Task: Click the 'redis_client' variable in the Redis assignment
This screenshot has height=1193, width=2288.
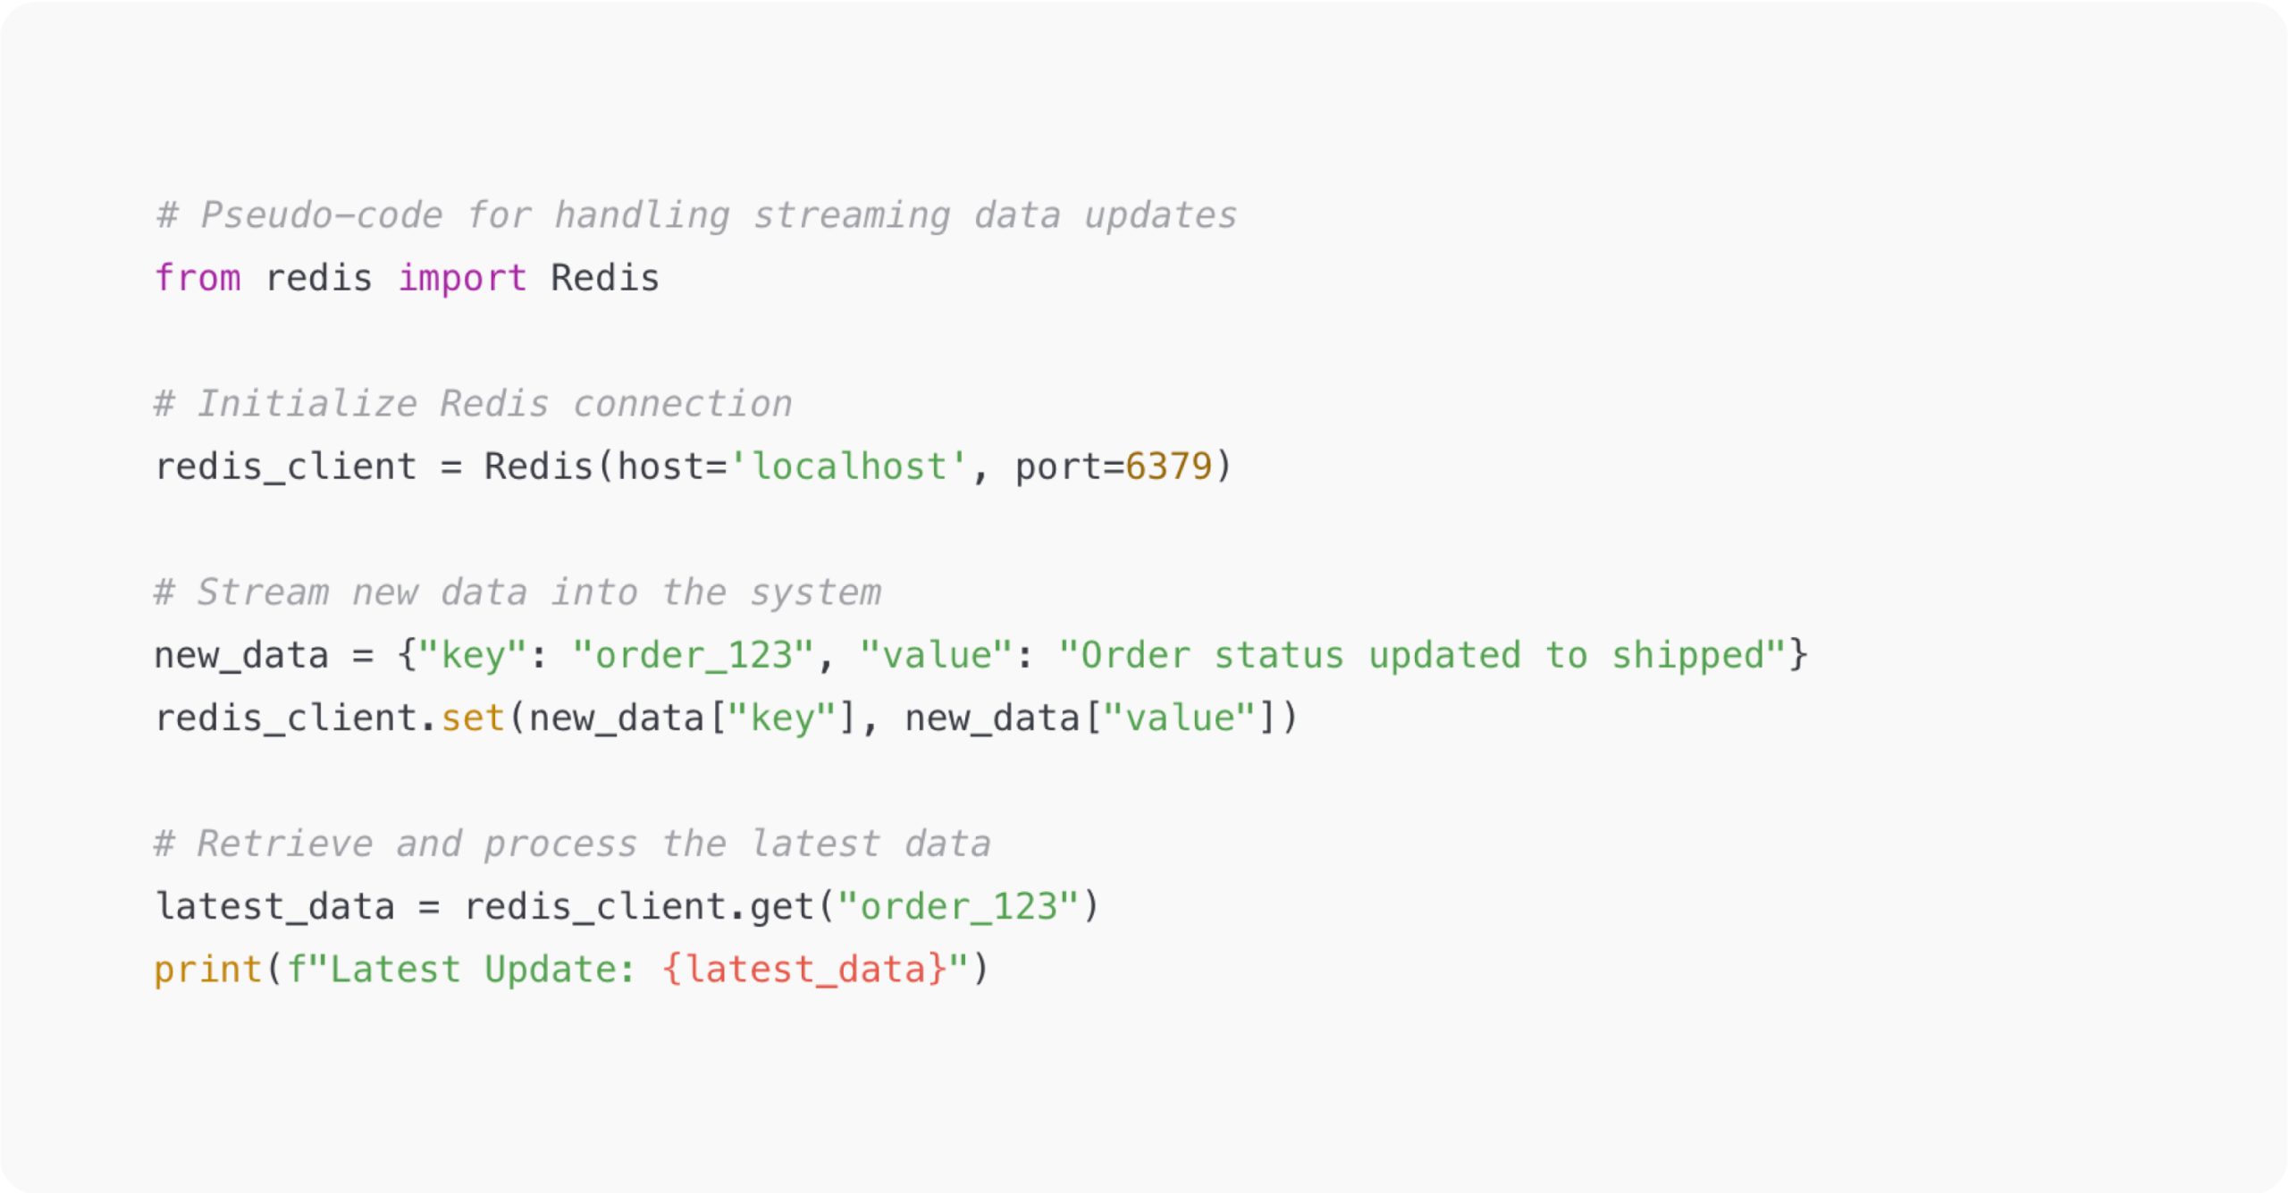Action: click(286, 466)
